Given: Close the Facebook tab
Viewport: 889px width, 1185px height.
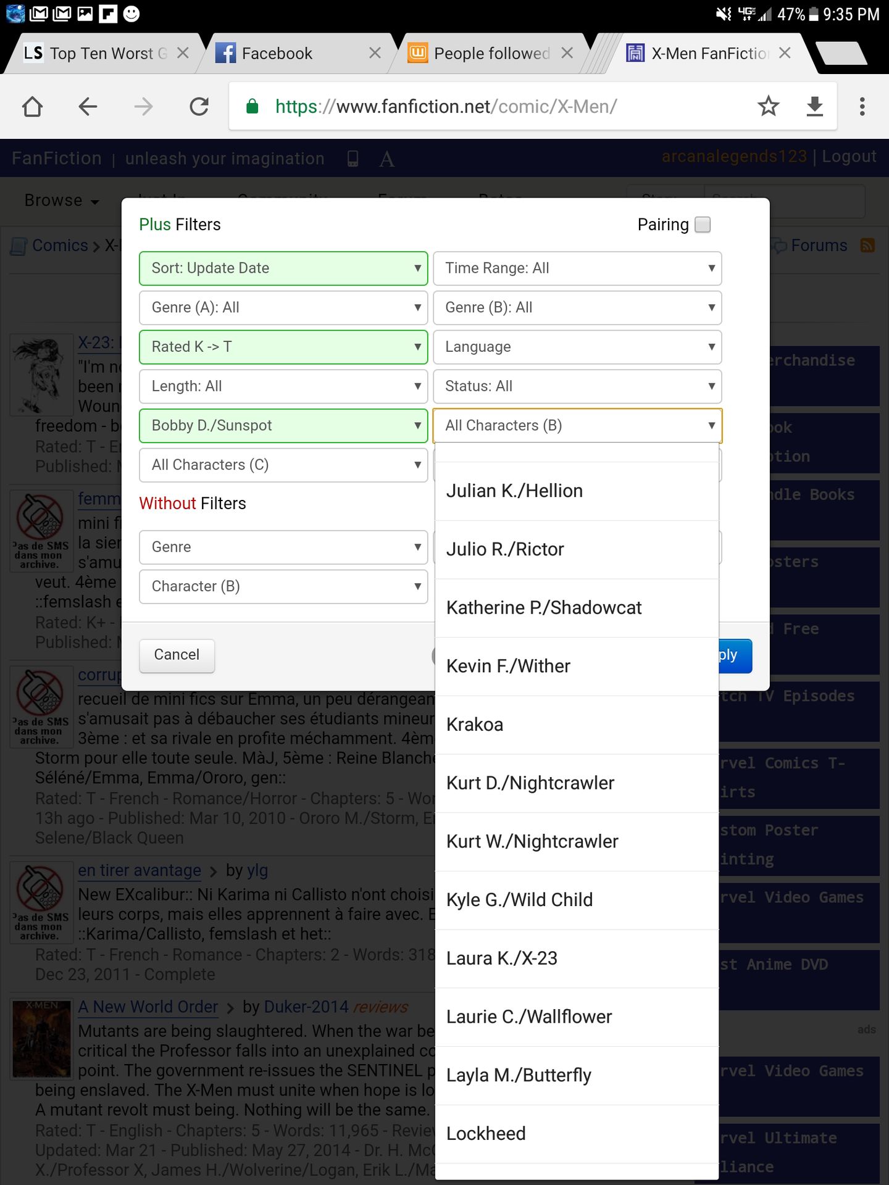Looking at the screenshot, I should coord(375,53).
